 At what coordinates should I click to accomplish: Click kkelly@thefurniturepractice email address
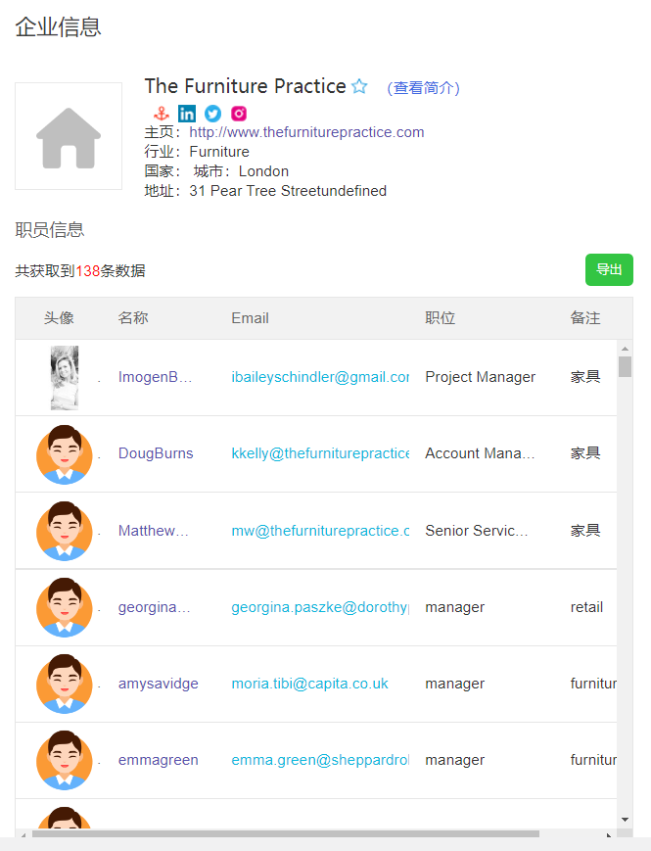click(x=320, y=453)
